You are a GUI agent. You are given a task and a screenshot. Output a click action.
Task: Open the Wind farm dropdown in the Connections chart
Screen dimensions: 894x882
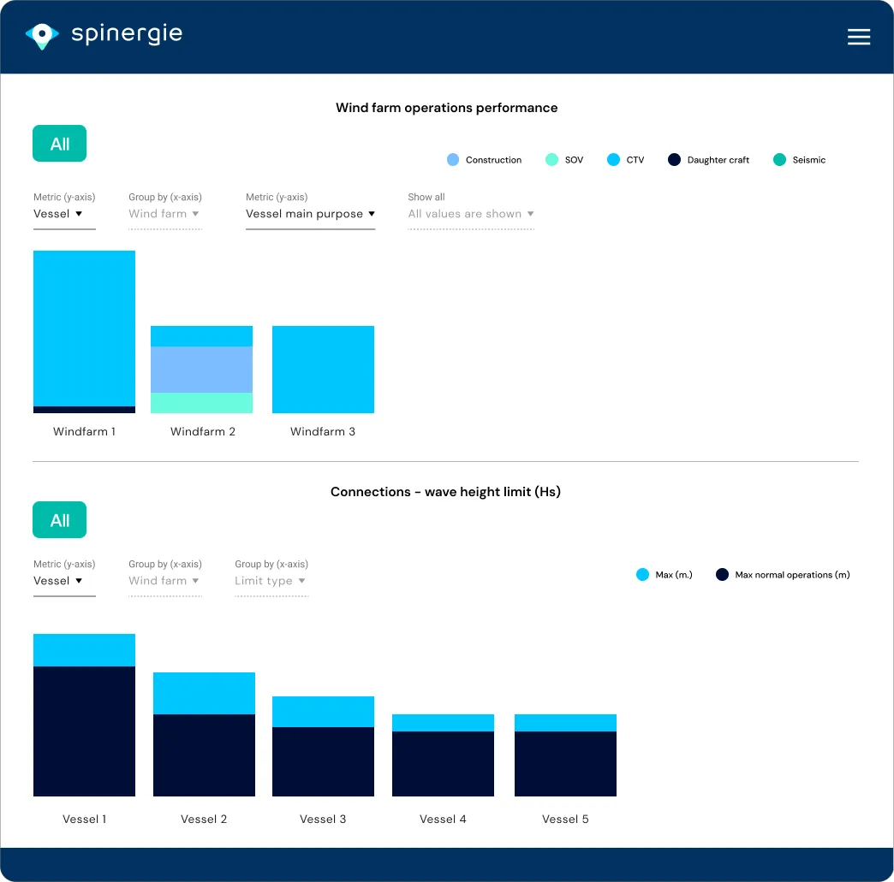pyautogui.click(x=164, y=581)
